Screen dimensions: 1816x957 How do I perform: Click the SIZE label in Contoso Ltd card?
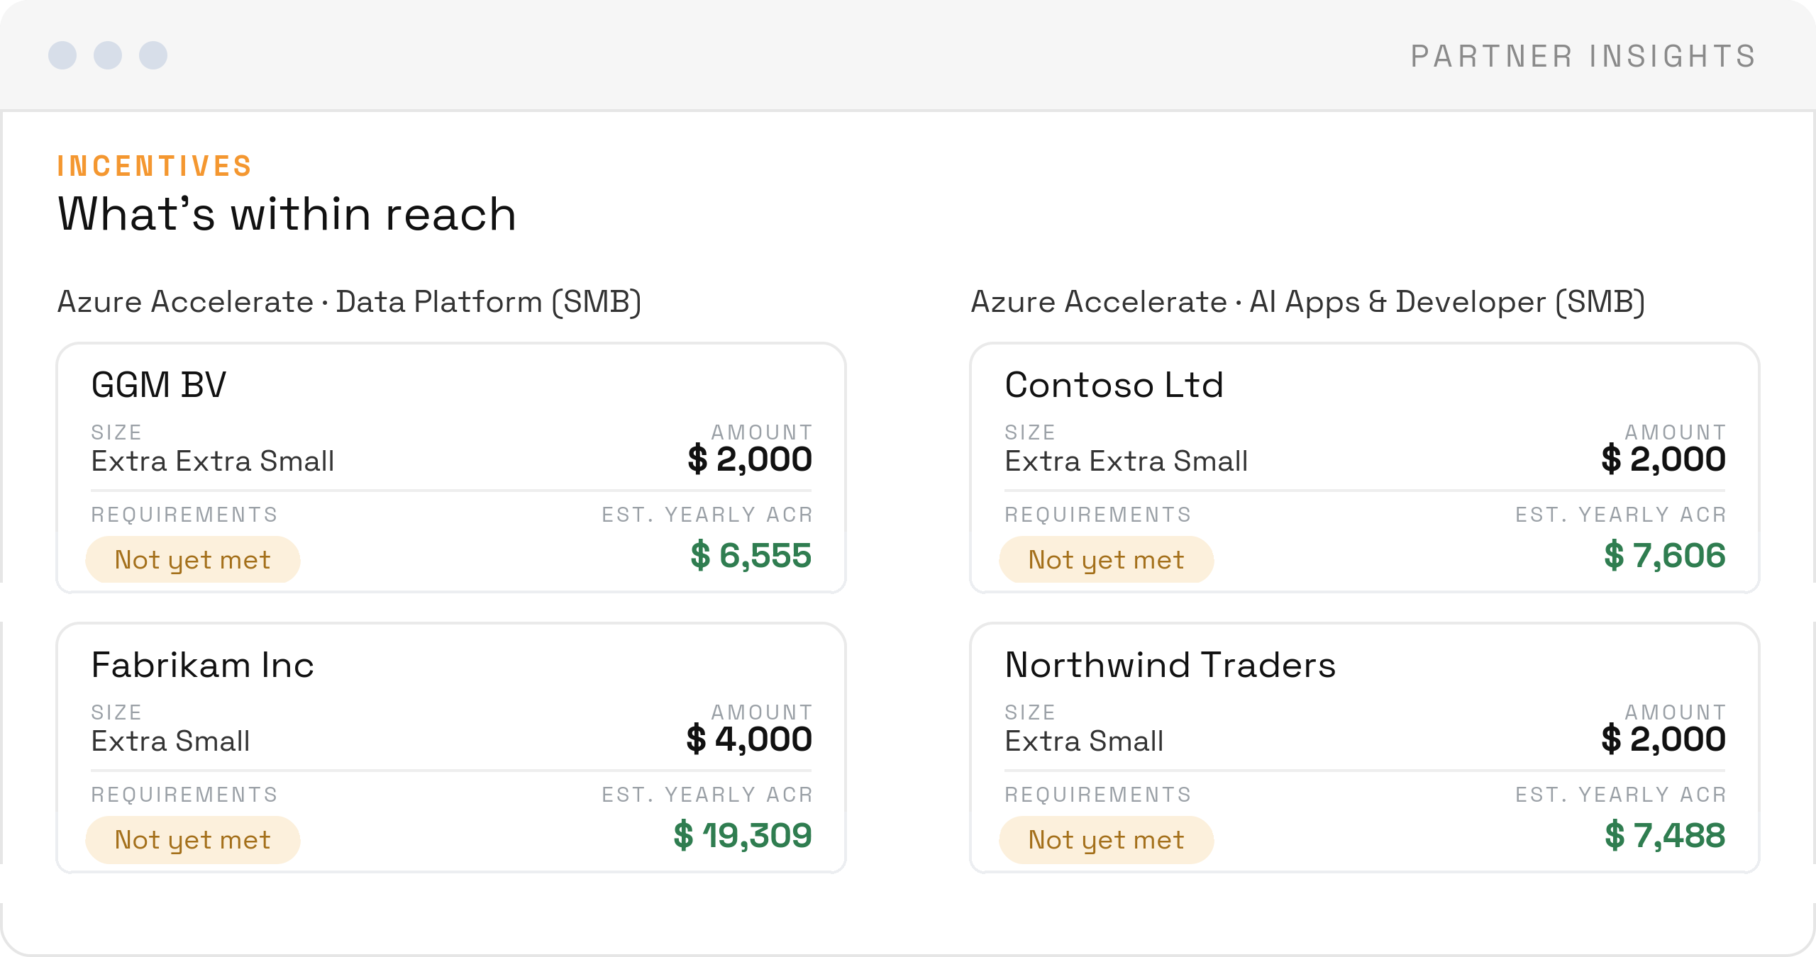pyautogui.click(x=1030, y=432)
